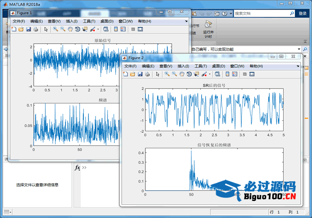Click Open File icon in Figure 2 toolbar
The width and height of the screenshot is (312, 218).
coord(133,74)
